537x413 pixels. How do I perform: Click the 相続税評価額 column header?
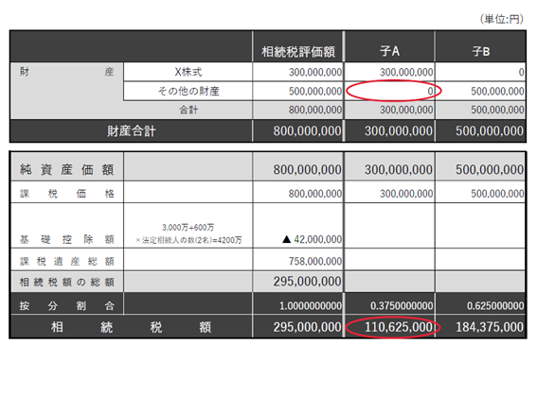[x=298, y=52]
